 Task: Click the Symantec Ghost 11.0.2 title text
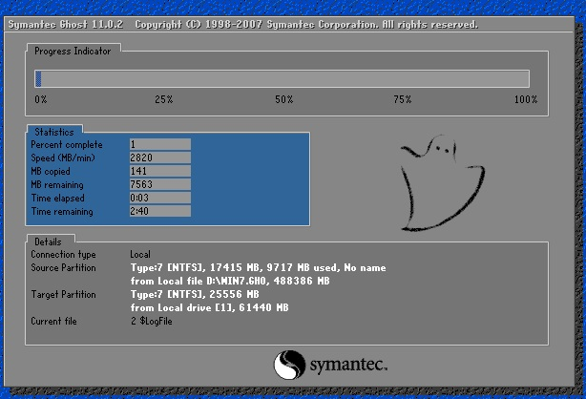(x=66, y=25)
